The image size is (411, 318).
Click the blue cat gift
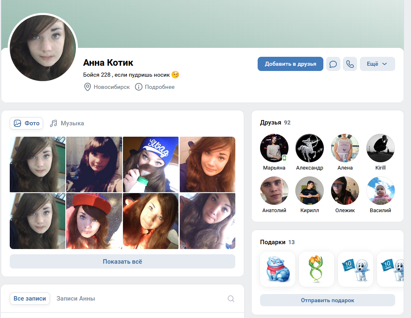(x=278, y=269)
